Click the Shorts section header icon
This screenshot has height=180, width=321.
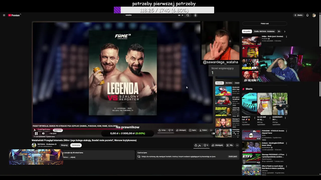(243, 89)
